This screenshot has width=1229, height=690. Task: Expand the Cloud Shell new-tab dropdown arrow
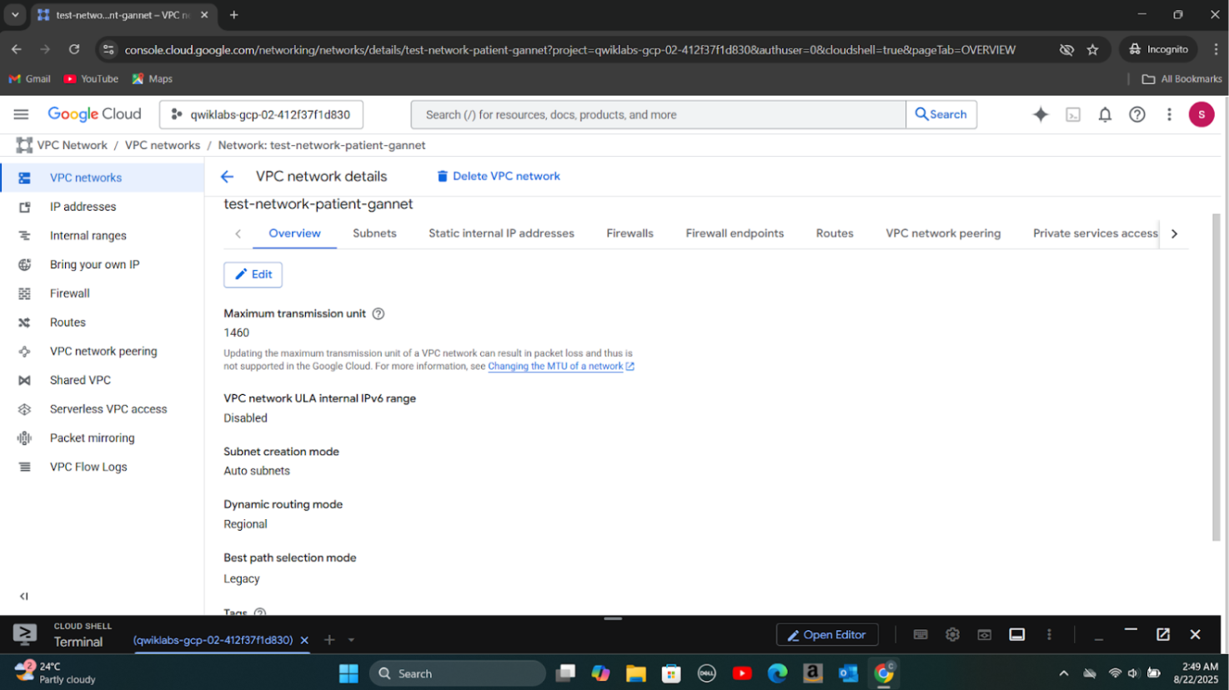[x=351, y=640]
